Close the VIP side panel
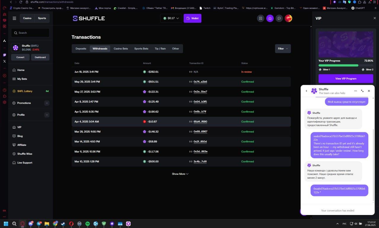This screenshot has height=228, width=379. pos(375,18)
